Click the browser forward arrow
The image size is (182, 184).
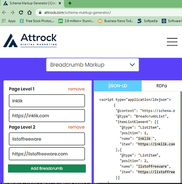coord(13,13)
